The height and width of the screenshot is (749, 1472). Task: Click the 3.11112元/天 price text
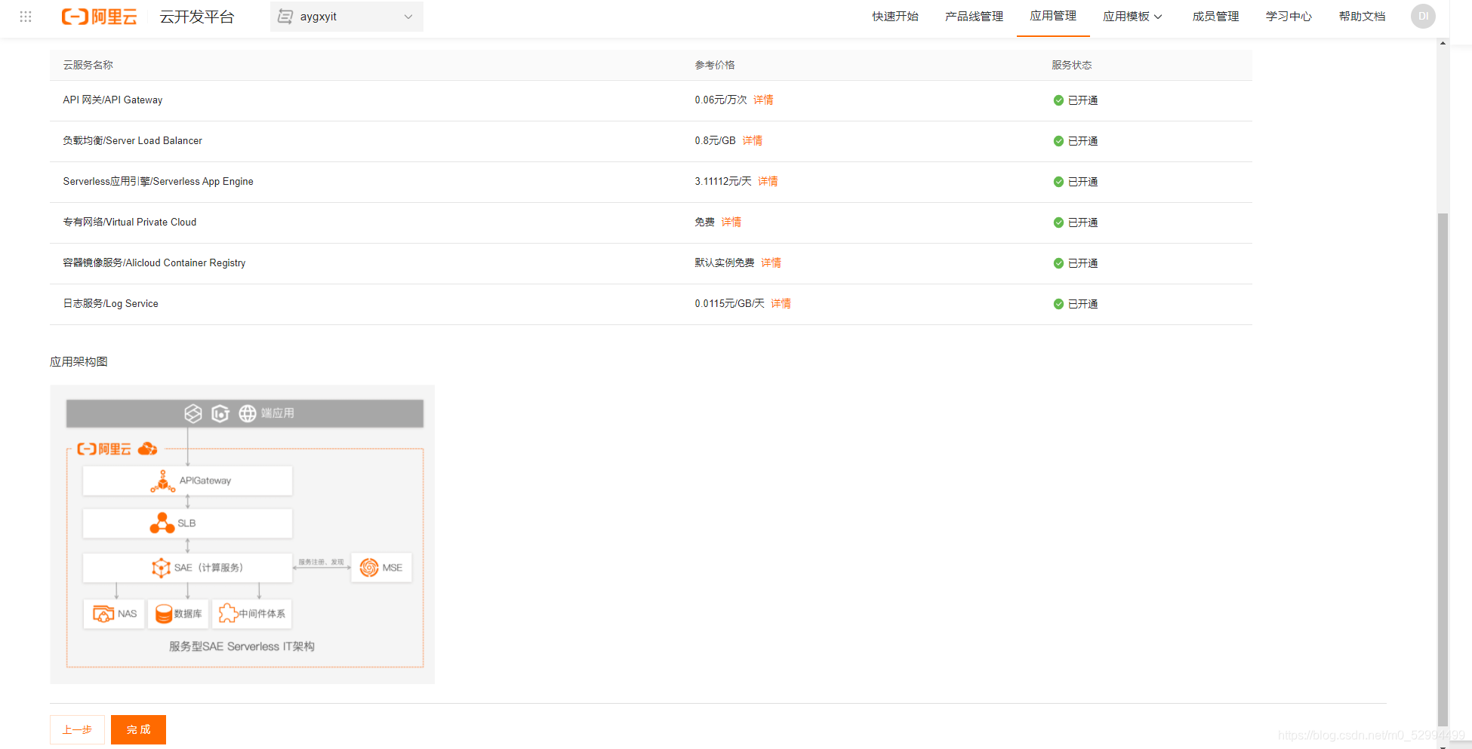click(x=723, y=181)
